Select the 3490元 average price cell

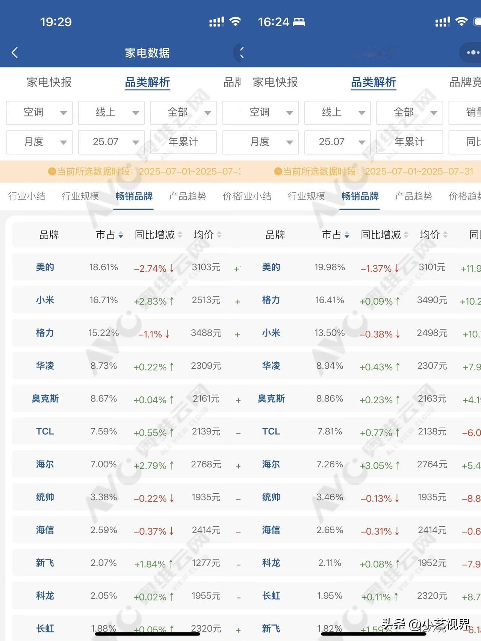[432, 300]
